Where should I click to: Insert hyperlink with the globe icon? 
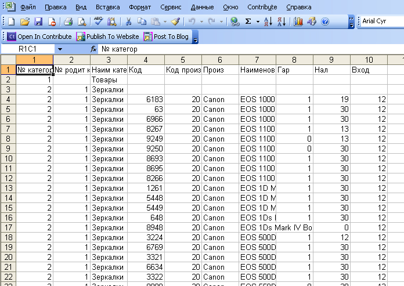235,21
